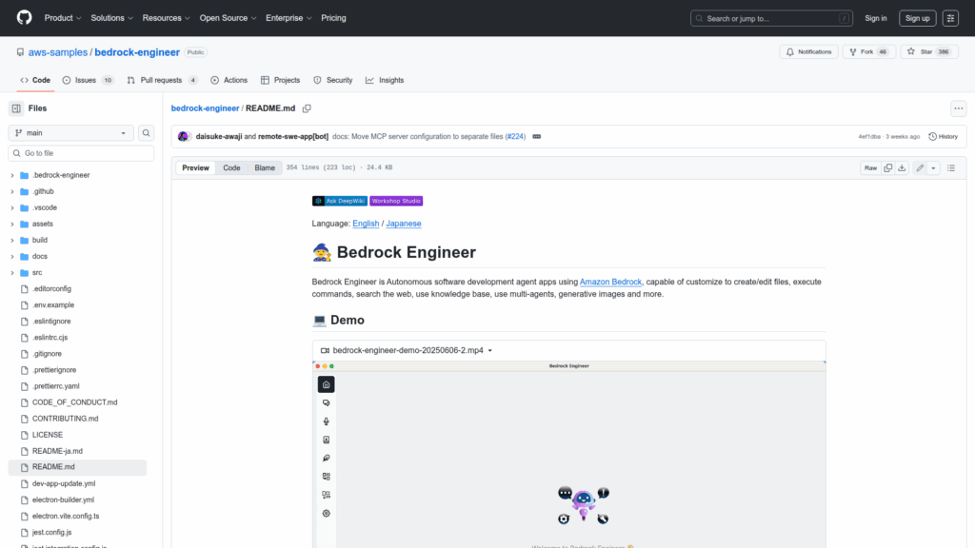Expand the src folder
975x548 pixels.
(12, 272)
